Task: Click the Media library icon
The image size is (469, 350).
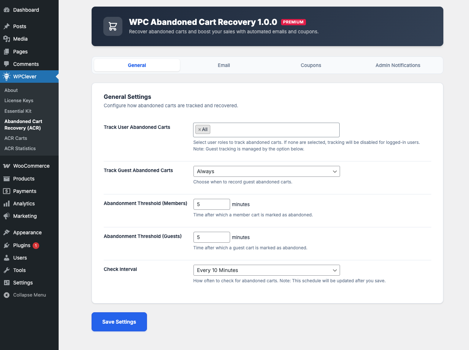Action: (7, 39)
